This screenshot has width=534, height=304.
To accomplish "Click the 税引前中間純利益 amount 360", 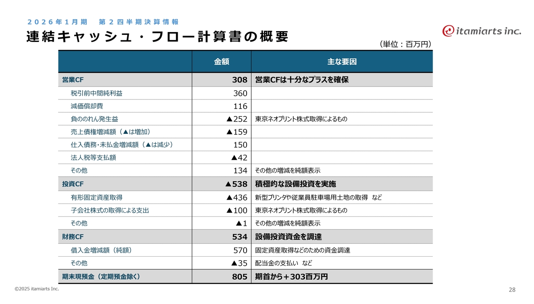I will click(240, 93).
